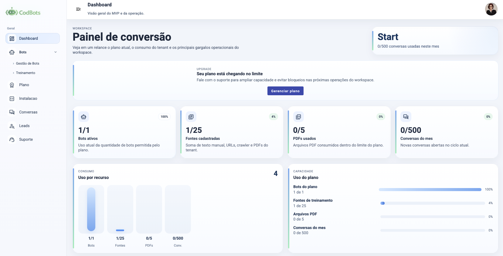Select Dashboard in the sidebar
The height and width of the screenshot is (256, 503).
(x=32, y=39)
